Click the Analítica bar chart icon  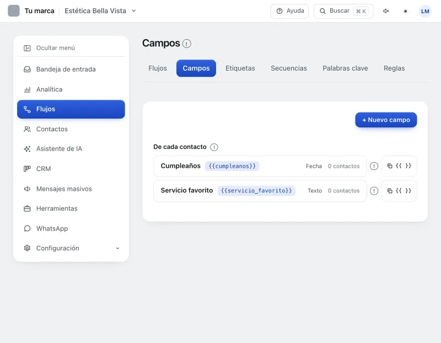[27, 89]
